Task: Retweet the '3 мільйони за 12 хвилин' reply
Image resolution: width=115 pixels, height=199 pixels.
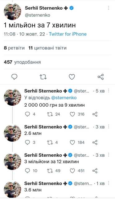Action: pos(50,171)
